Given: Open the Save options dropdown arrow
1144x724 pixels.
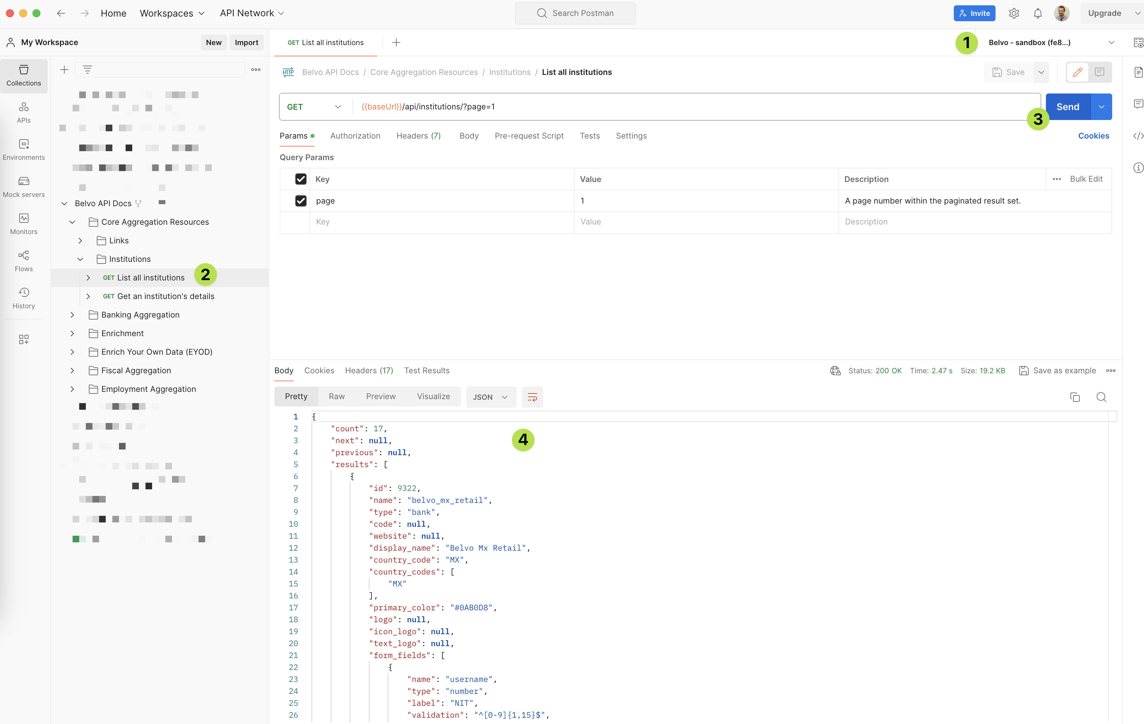Looking at the screenshot, I should tap(1041, 72).
